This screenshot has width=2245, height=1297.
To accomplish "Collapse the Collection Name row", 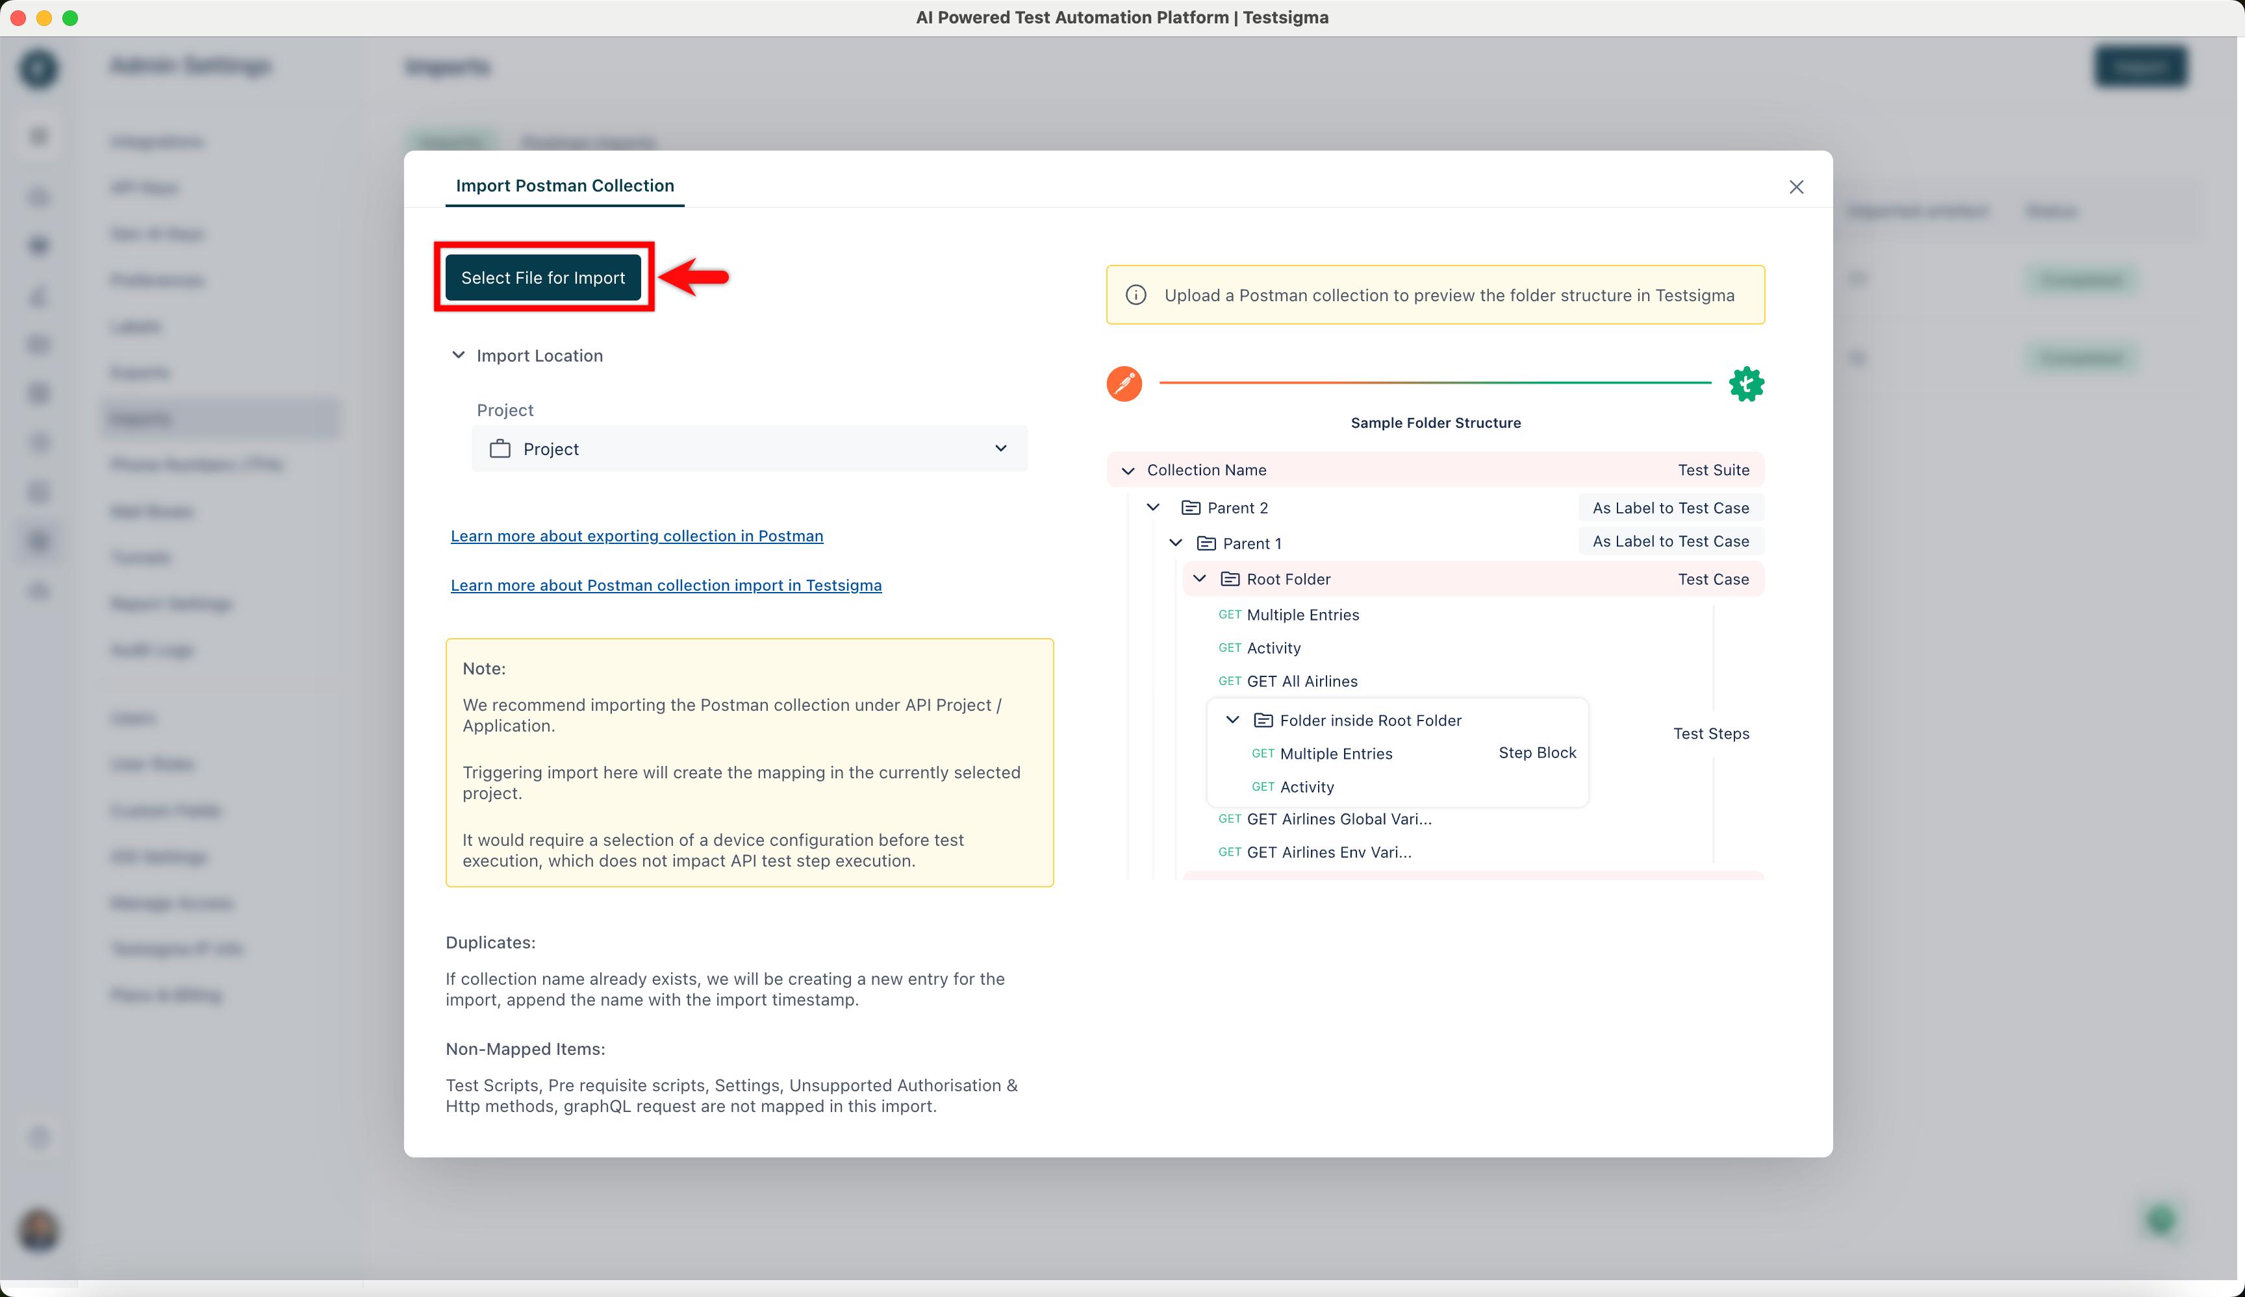I will (x=1128, y=470).
